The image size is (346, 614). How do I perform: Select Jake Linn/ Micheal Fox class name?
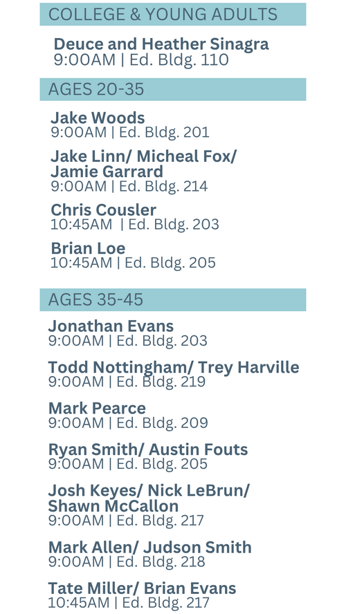pos(143,157)
